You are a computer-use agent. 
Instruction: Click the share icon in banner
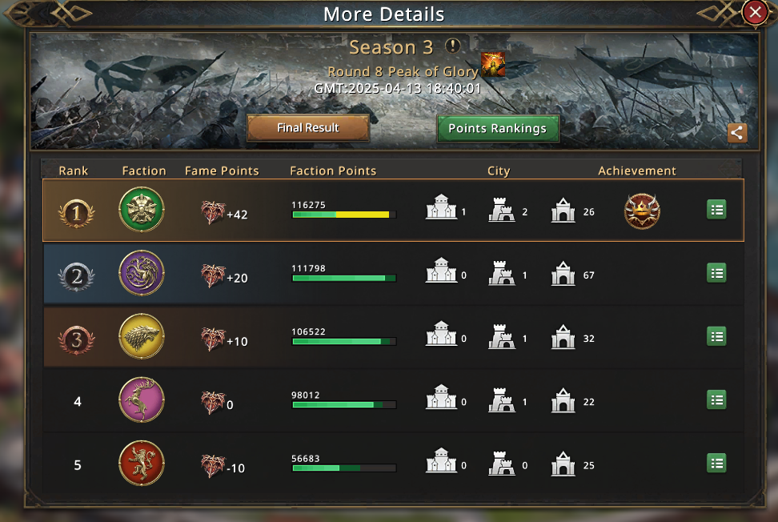[x=737, y=132]
